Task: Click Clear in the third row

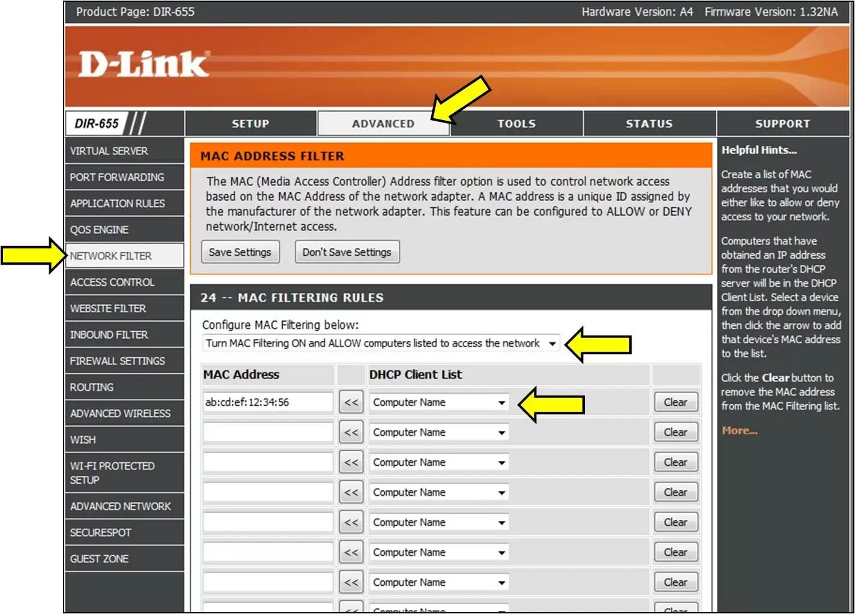Action: click(x=675, y=462)
